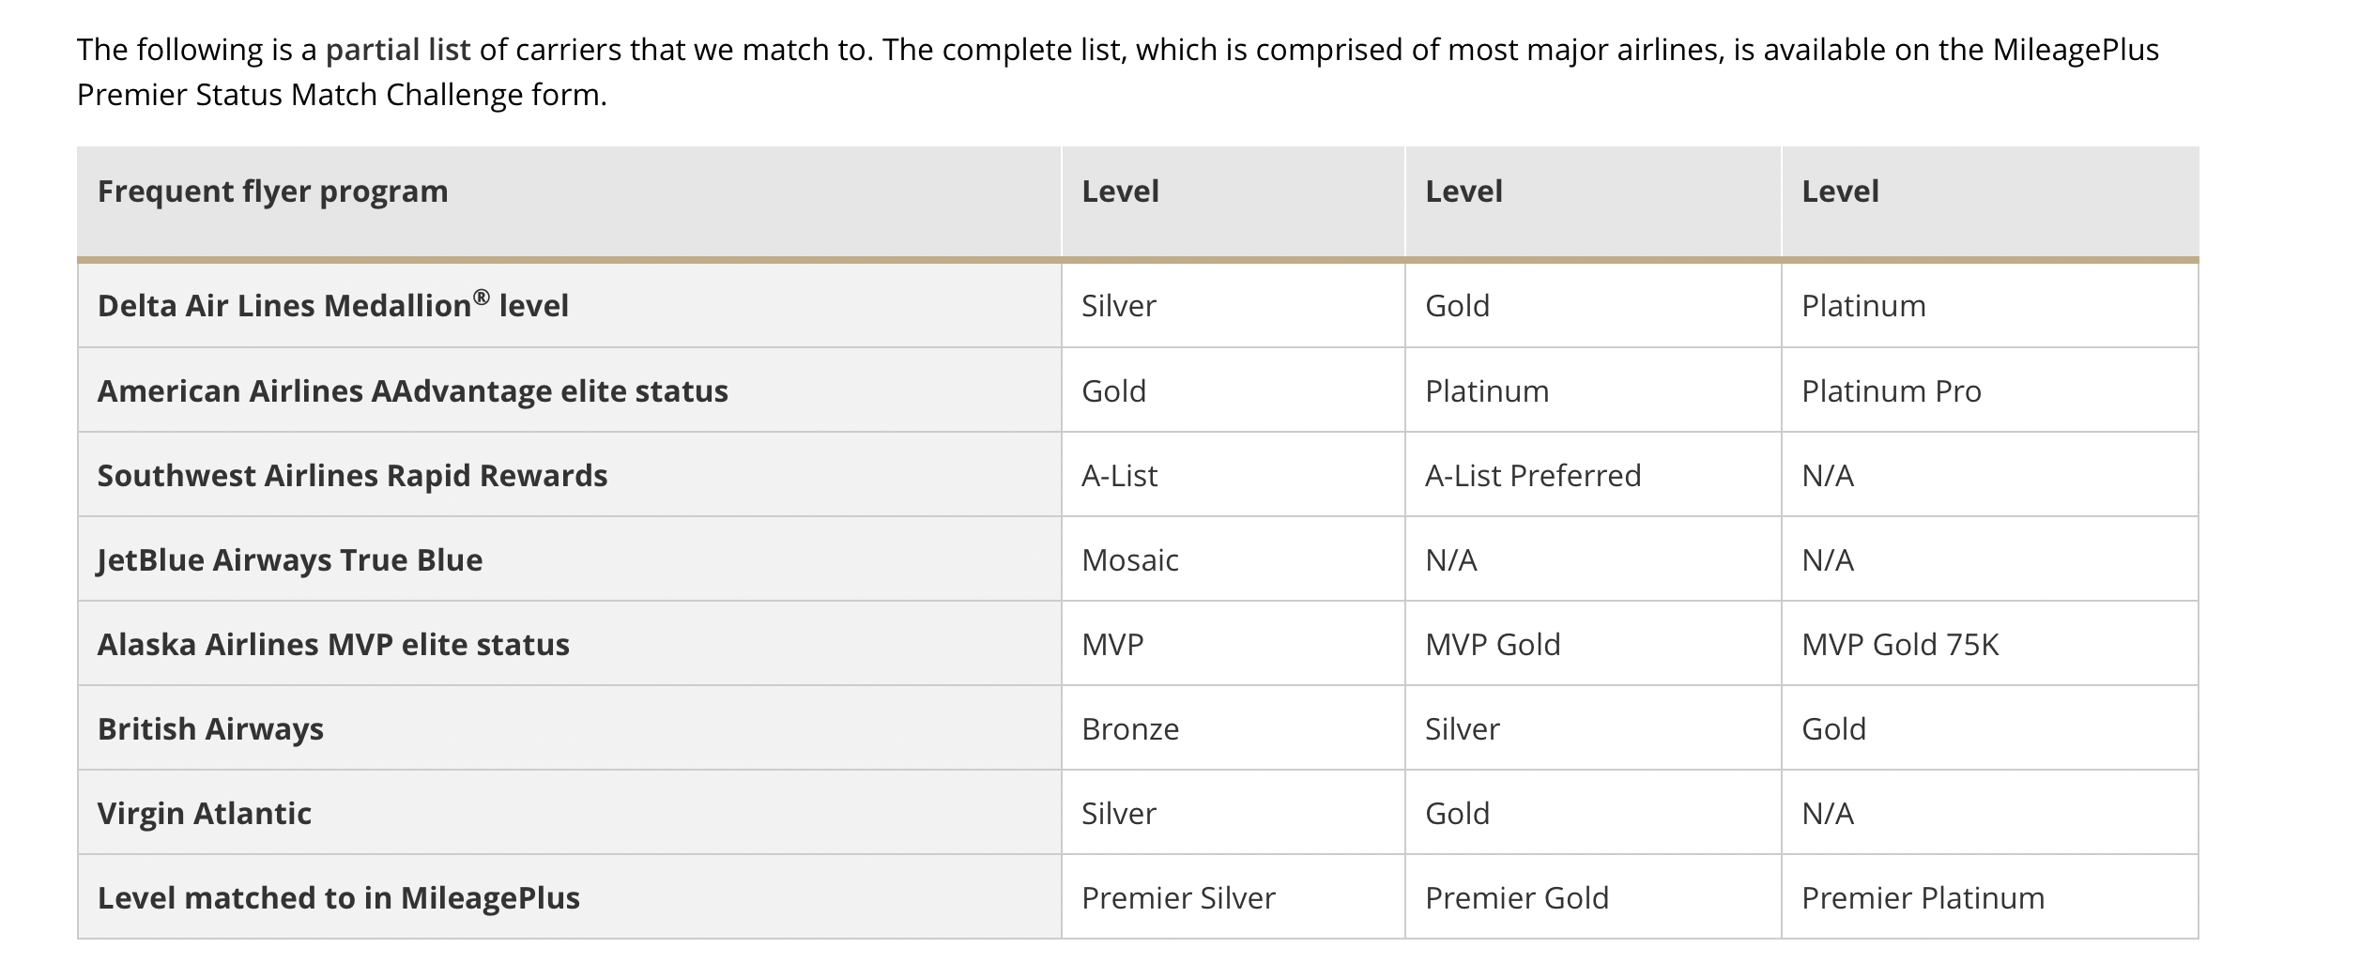Click the "Mosaic" cell in JetBlue row
The width and height of the screenshot is (2360, 963).
click(1129, 560)
